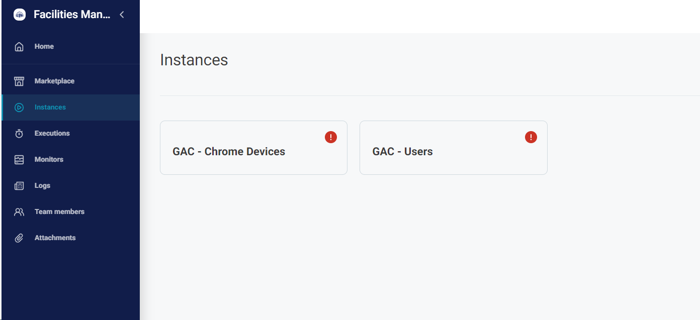Open the GAC - Chrome Devices instance
The height and width of the screenshot is (320, 700).
coord(253,148)
